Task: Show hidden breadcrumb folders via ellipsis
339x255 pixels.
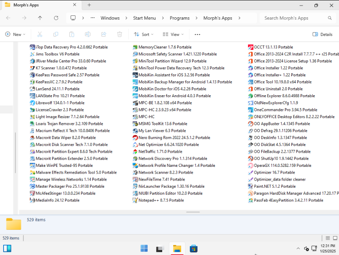Action: [x=92, y=18]
